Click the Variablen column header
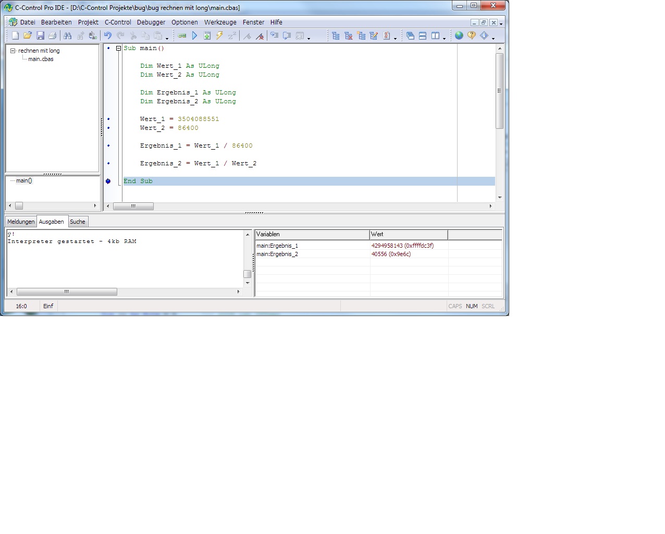Image resolution: width=665 pixels, height=534 pixels. [312, 234]
